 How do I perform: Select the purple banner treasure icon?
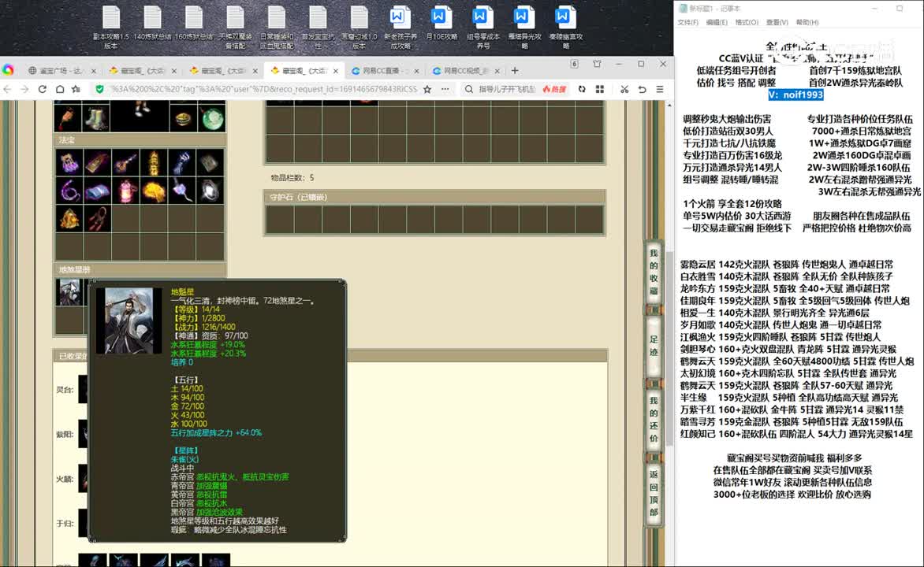pos(181,191)
